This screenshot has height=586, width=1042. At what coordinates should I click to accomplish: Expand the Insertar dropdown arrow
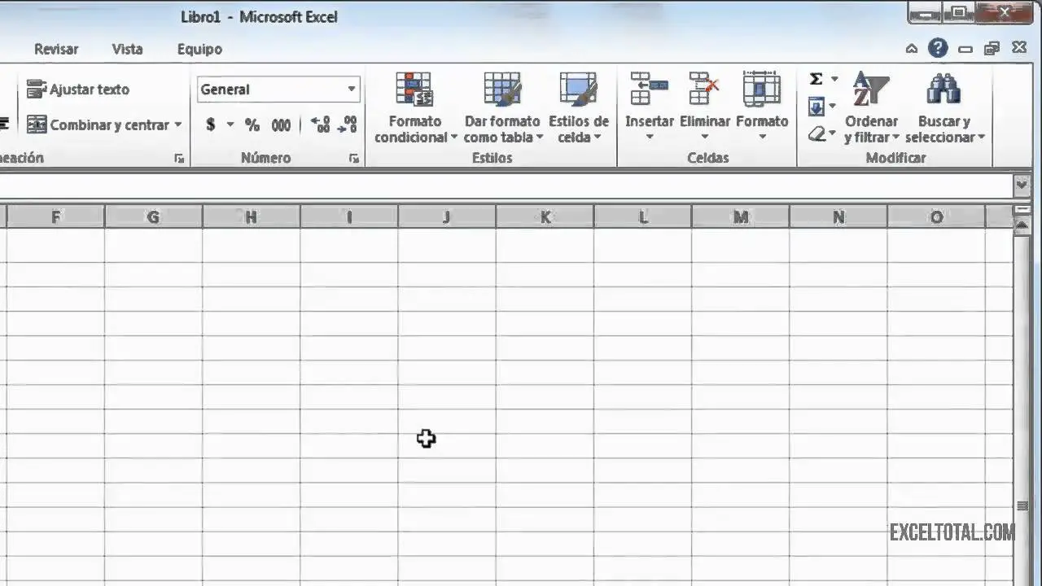pyautogui.click(x=650, y=137)
